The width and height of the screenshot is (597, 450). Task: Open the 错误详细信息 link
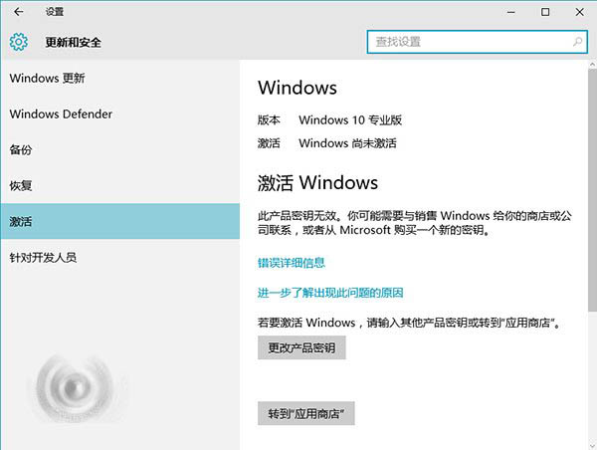pos(292,263)
